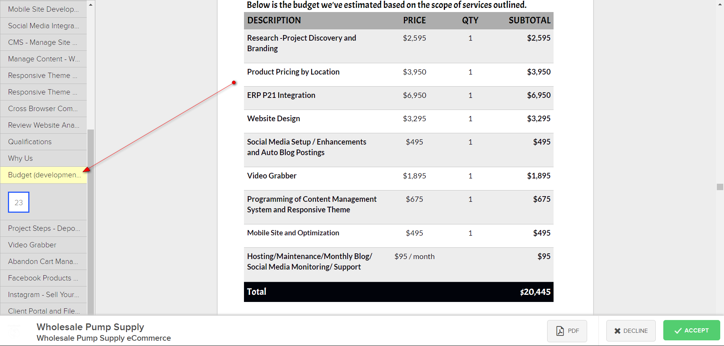Jump to Cross Browser Com... section
Viewport: 724px width, 346px height.
pos(43,108)
